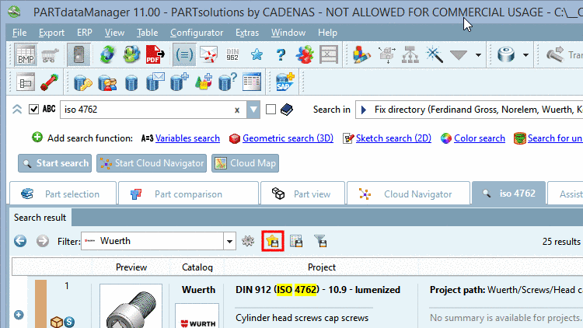
Task: Click the database with envelope icon
Action: coord(155,82)
